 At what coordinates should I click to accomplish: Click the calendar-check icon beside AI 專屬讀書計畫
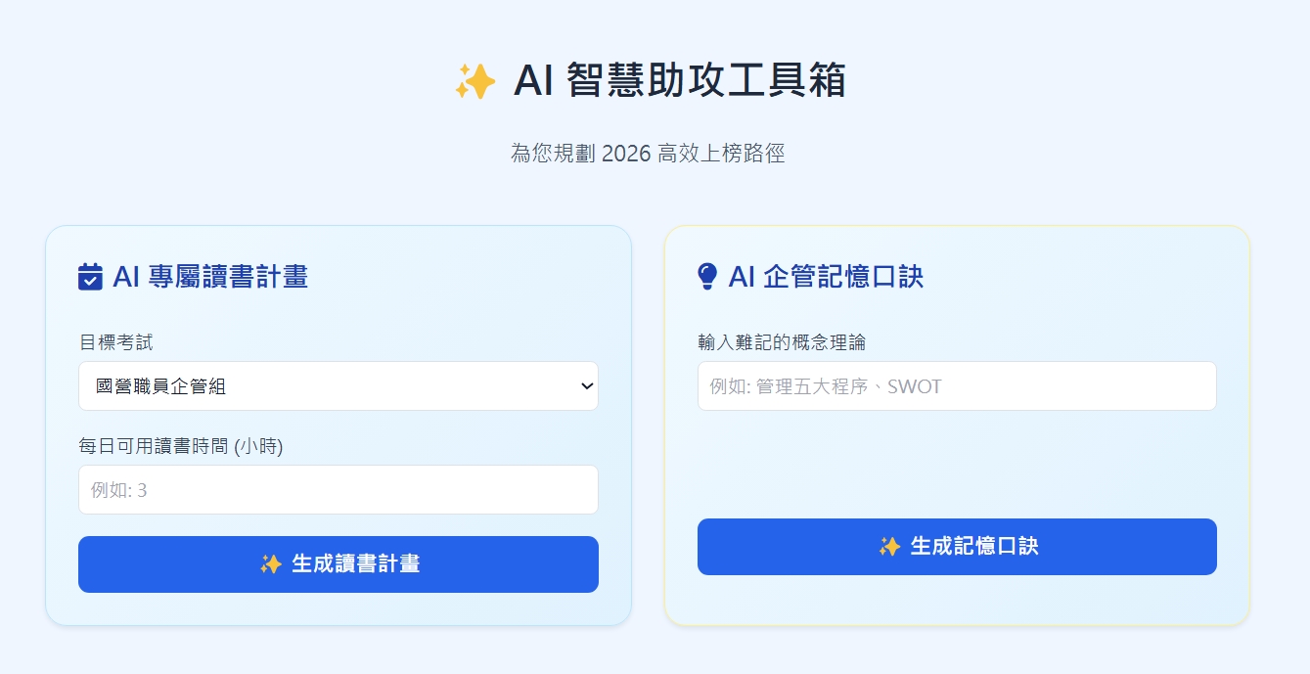pos(90,277)
